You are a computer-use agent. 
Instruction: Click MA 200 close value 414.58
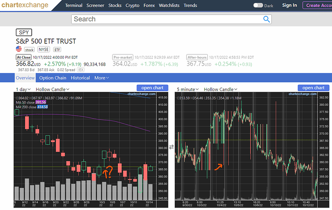[x=42, y=107]
